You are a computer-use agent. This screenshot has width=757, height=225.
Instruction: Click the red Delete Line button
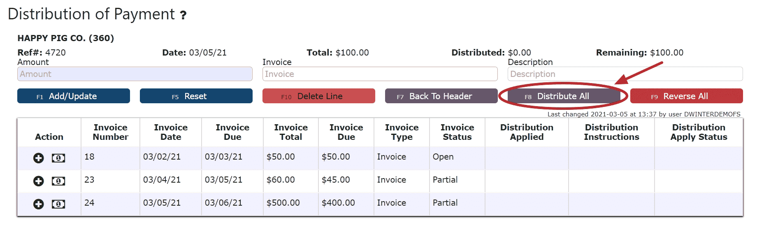pyautogui.click(x=319, y=96)
